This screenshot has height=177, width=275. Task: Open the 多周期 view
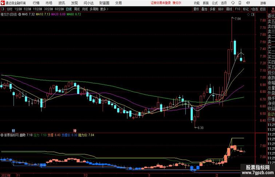(x=94, y=9)
